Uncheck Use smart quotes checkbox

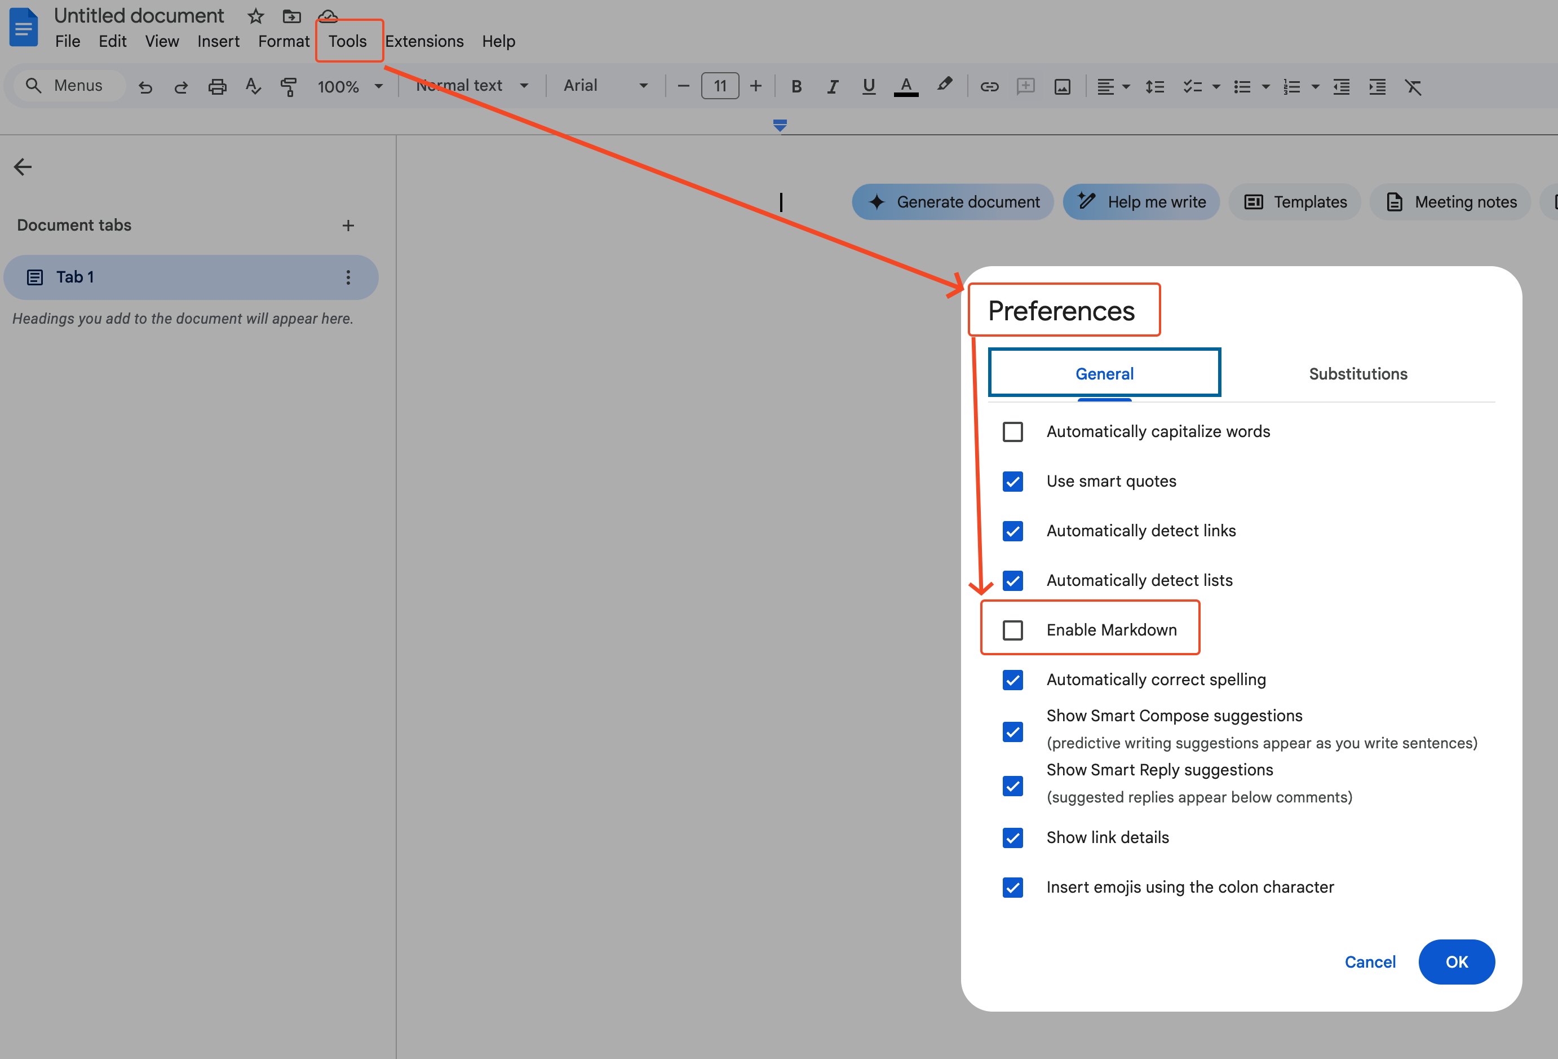[x=1012, y=481]
